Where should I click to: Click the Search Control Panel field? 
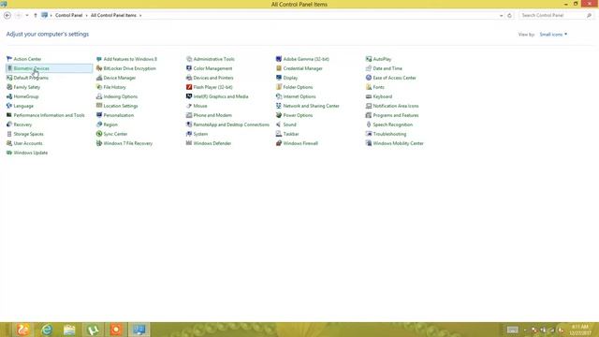coord(552,15)
